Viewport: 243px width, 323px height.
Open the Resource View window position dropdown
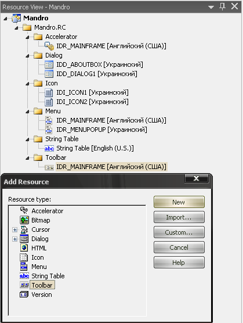[211, 7]
